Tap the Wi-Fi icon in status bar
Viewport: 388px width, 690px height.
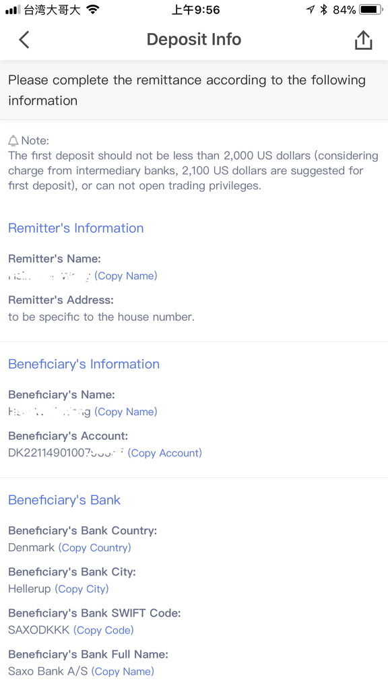click(93, 9)
